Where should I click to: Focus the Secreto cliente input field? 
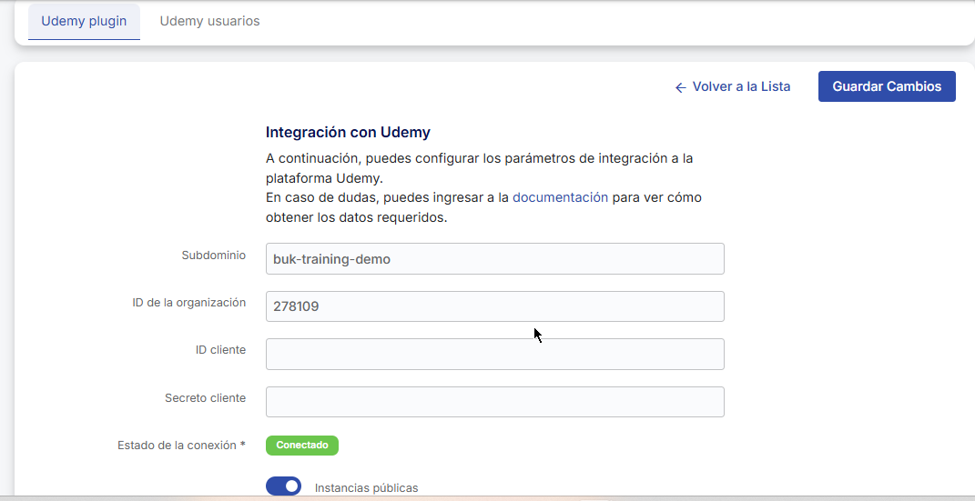click(x=495, y=402)
